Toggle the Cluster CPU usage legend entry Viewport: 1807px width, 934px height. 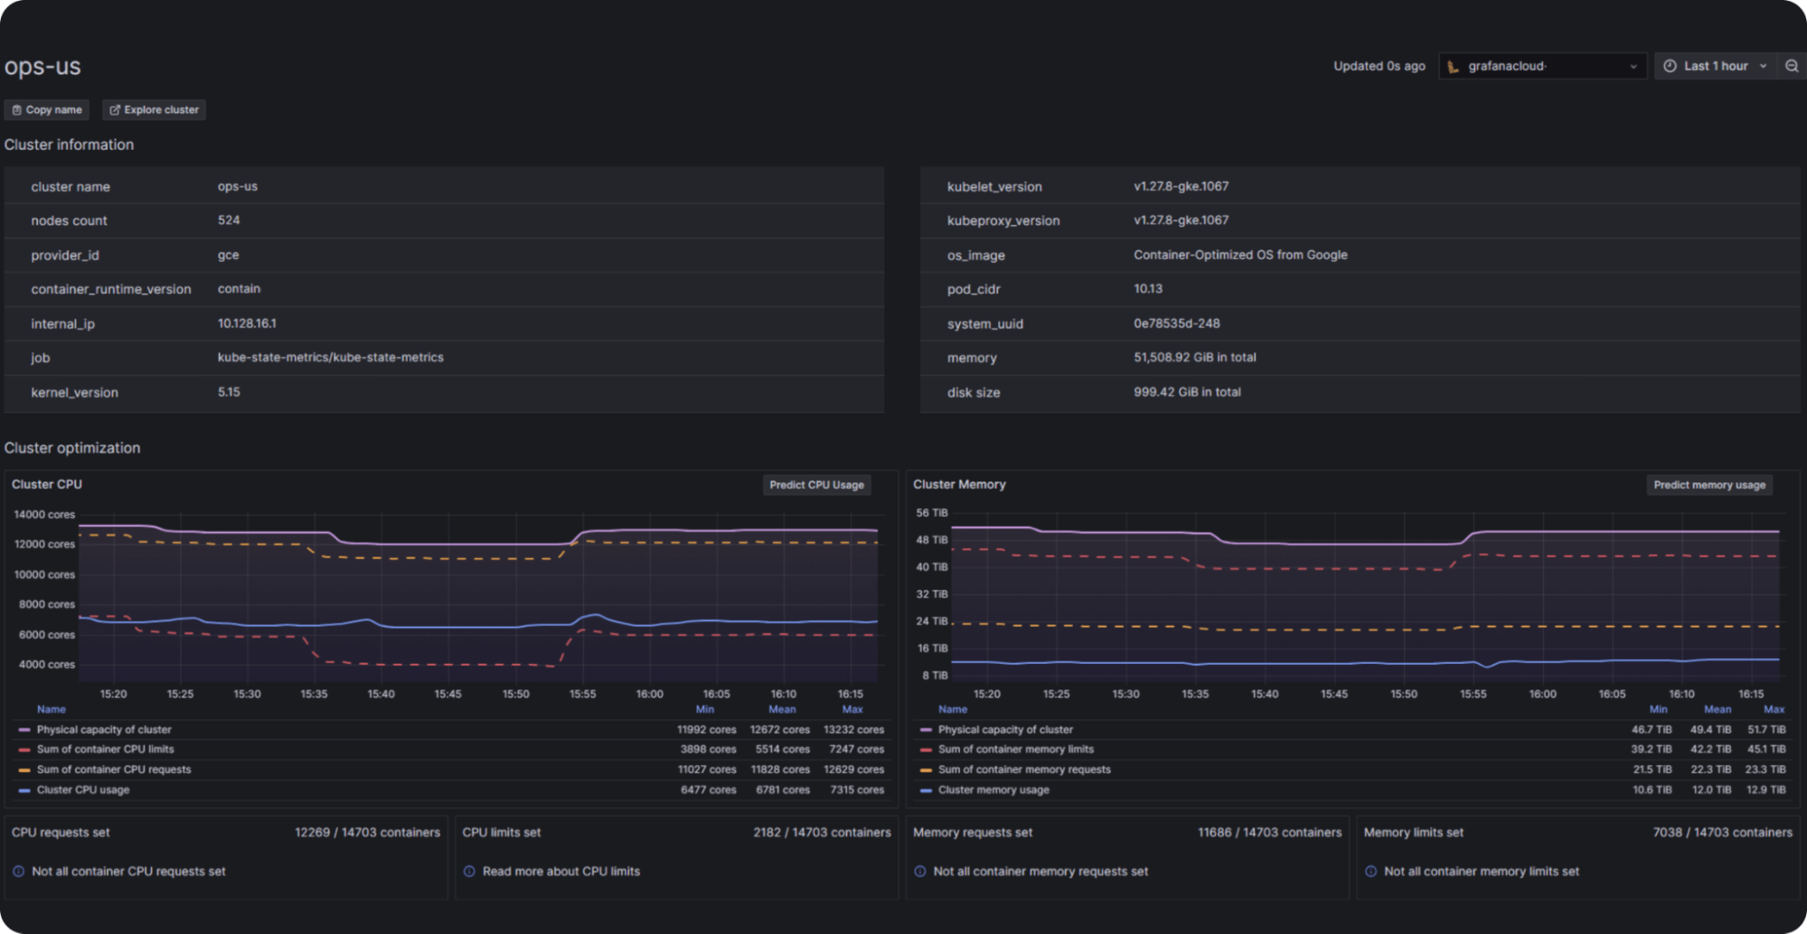pyautogui.click(x=82, y=789)
